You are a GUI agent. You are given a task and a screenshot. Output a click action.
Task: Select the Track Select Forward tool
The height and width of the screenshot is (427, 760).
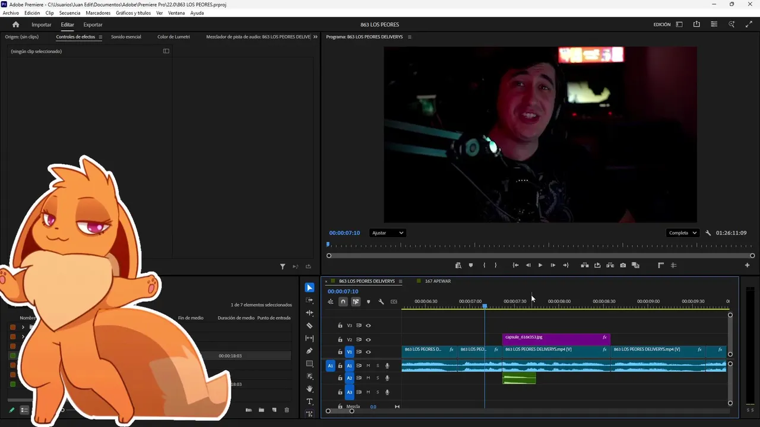point(309,300)
